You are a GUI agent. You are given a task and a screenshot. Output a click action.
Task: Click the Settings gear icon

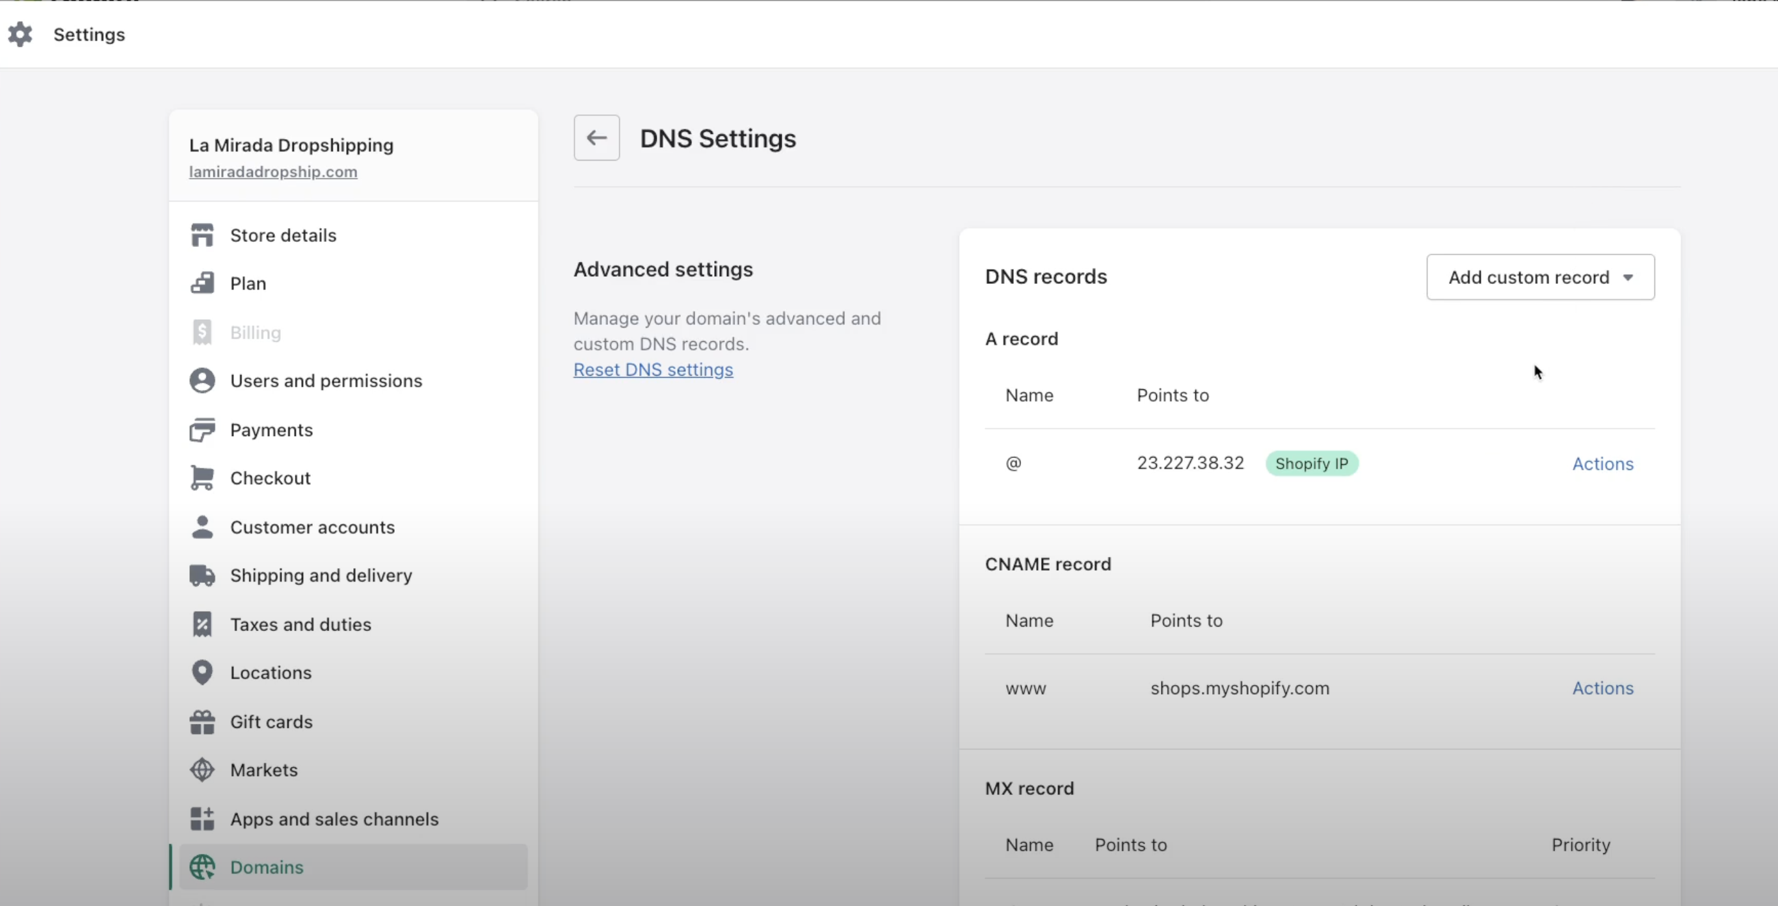pos(20,34)
